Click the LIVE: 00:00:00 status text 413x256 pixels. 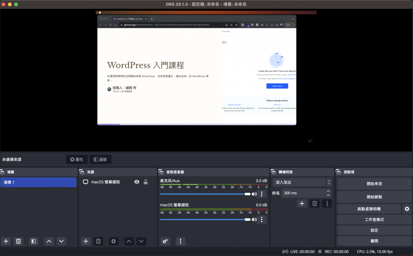click(x=302, y=252)
